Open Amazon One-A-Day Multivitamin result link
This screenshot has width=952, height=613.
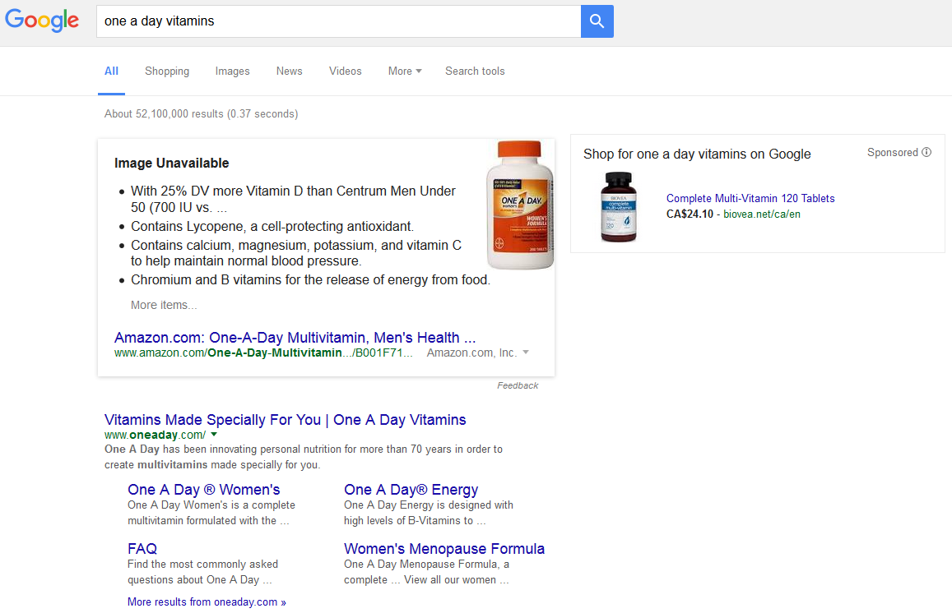tap(295, 338)
